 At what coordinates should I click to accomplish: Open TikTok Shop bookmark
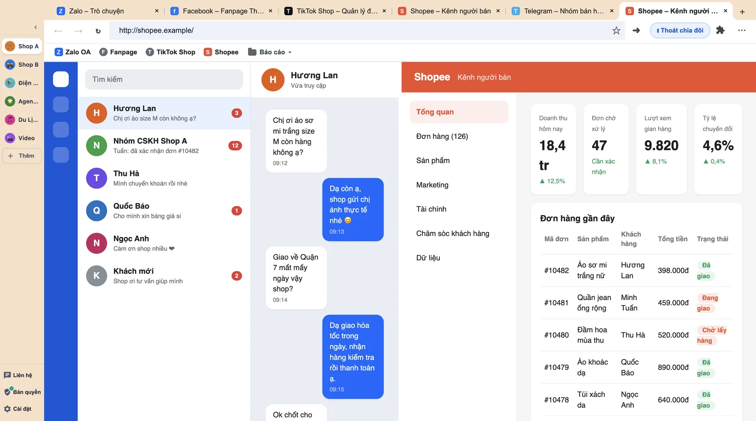tap(171, 52)
